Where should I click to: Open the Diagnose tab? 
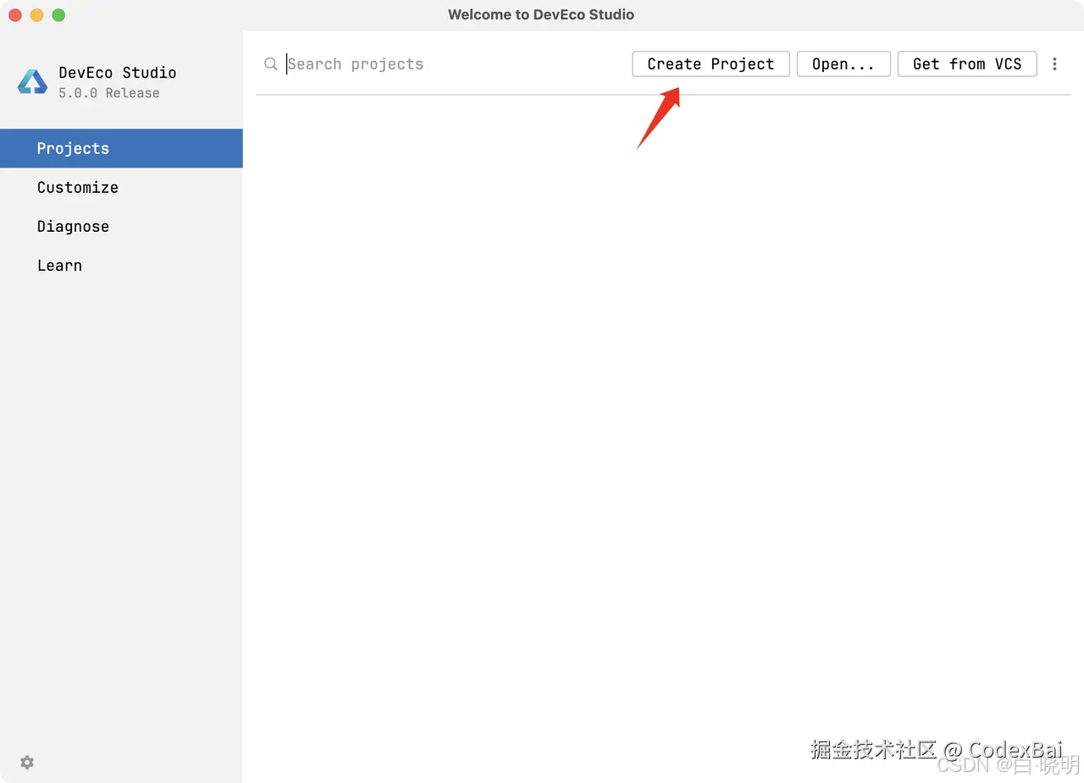tap(121, 226)
